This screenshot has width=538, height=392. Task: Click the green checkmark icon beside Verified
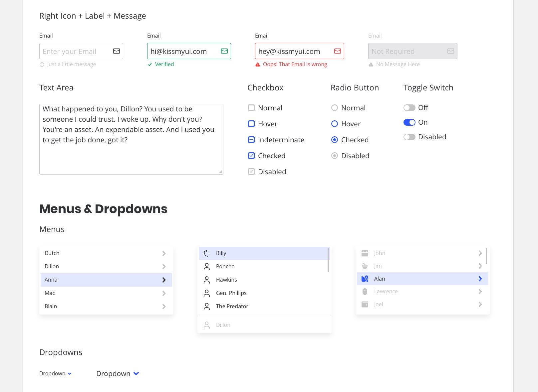(150, 65)
